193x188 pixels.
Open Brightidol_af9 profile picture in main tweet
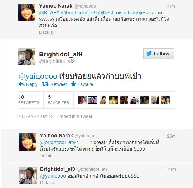27,57
